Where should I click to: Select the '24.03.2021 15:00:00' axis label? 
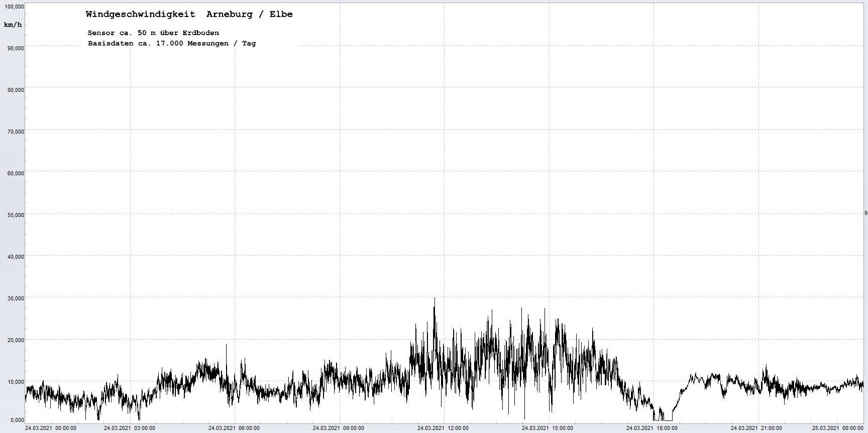click(548, 428)
